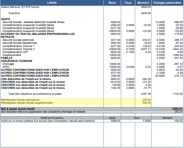Click the highlighted Réintégration fiscale prévoyance line
Viewport: 184px width, 148px height.
[x=76, y=100]
